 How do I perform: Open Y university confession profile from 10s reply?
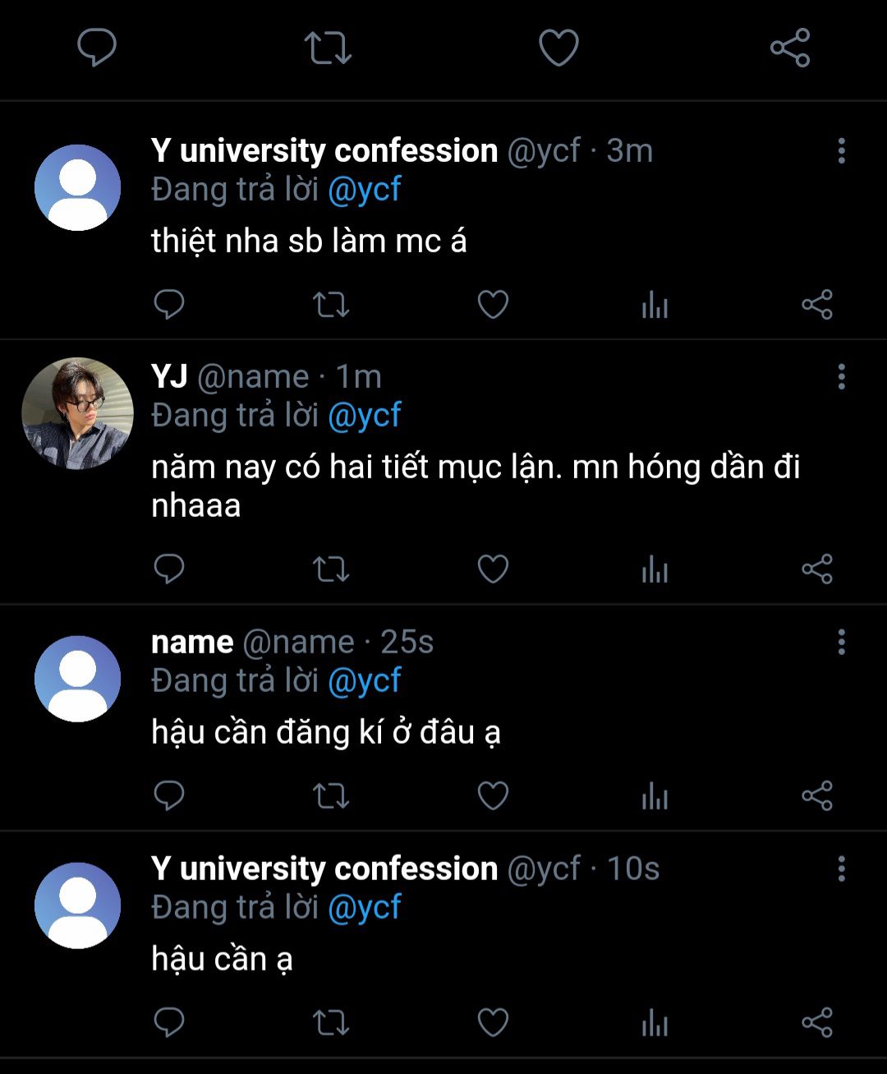pyautogui.click(x=324, y=869)
